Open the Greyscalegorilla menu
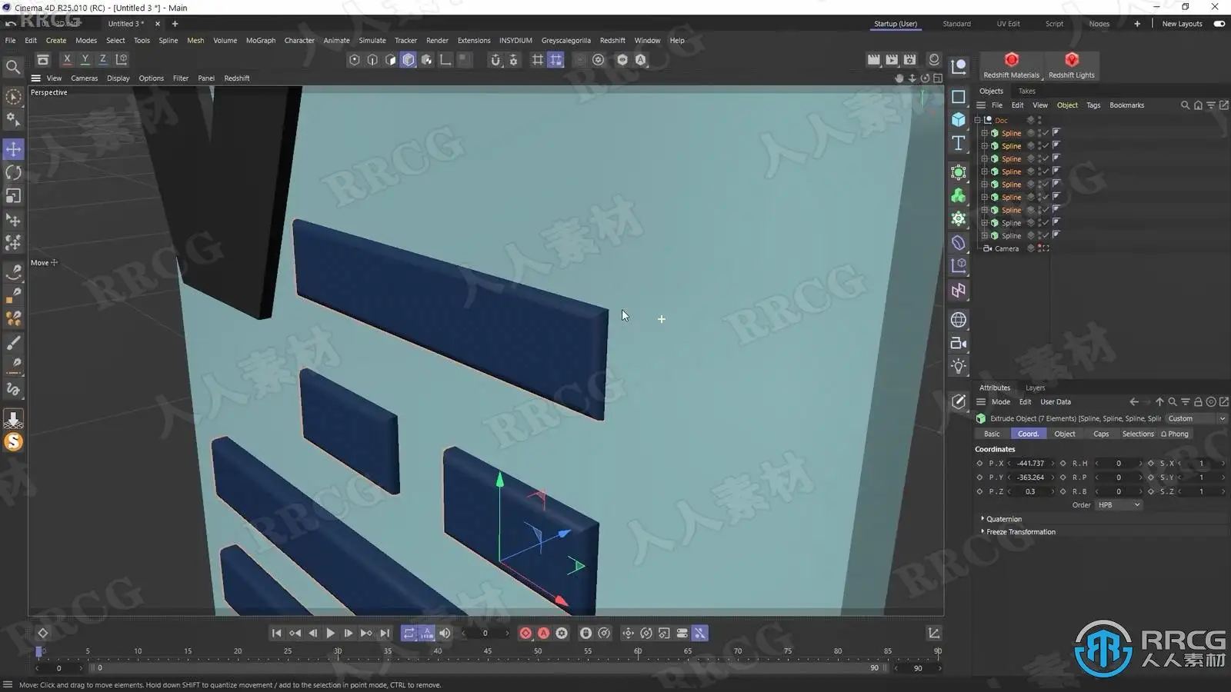 (x=565, y=41)
